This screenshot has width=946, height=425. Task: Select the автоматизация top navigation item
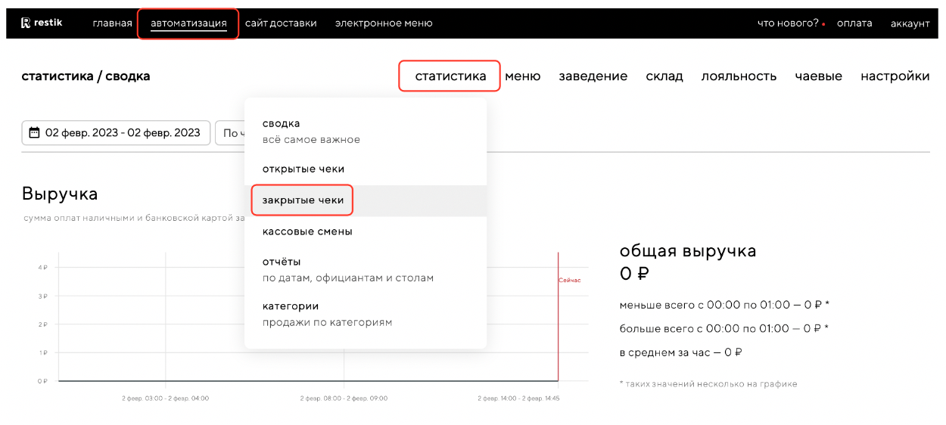click(188, 23)
